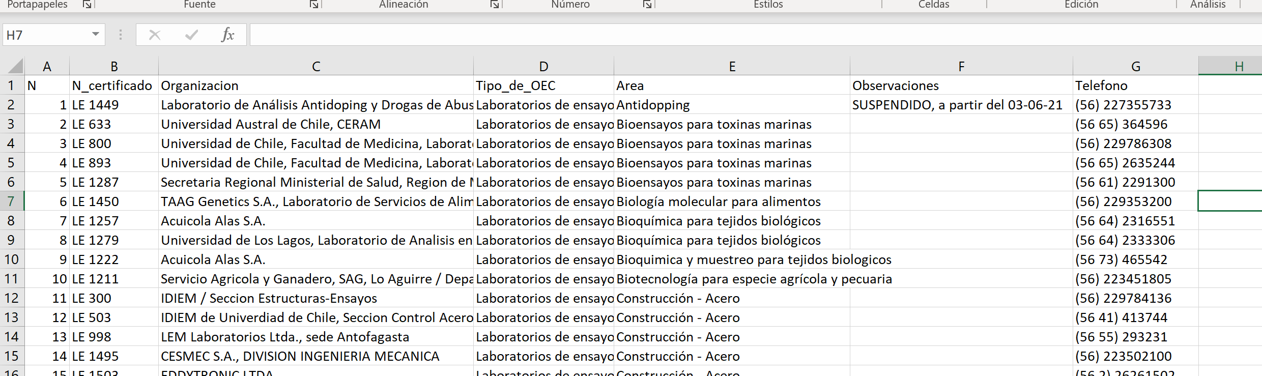Select column F header
The height and width of the screenshot is (376, 1262).
961,66
